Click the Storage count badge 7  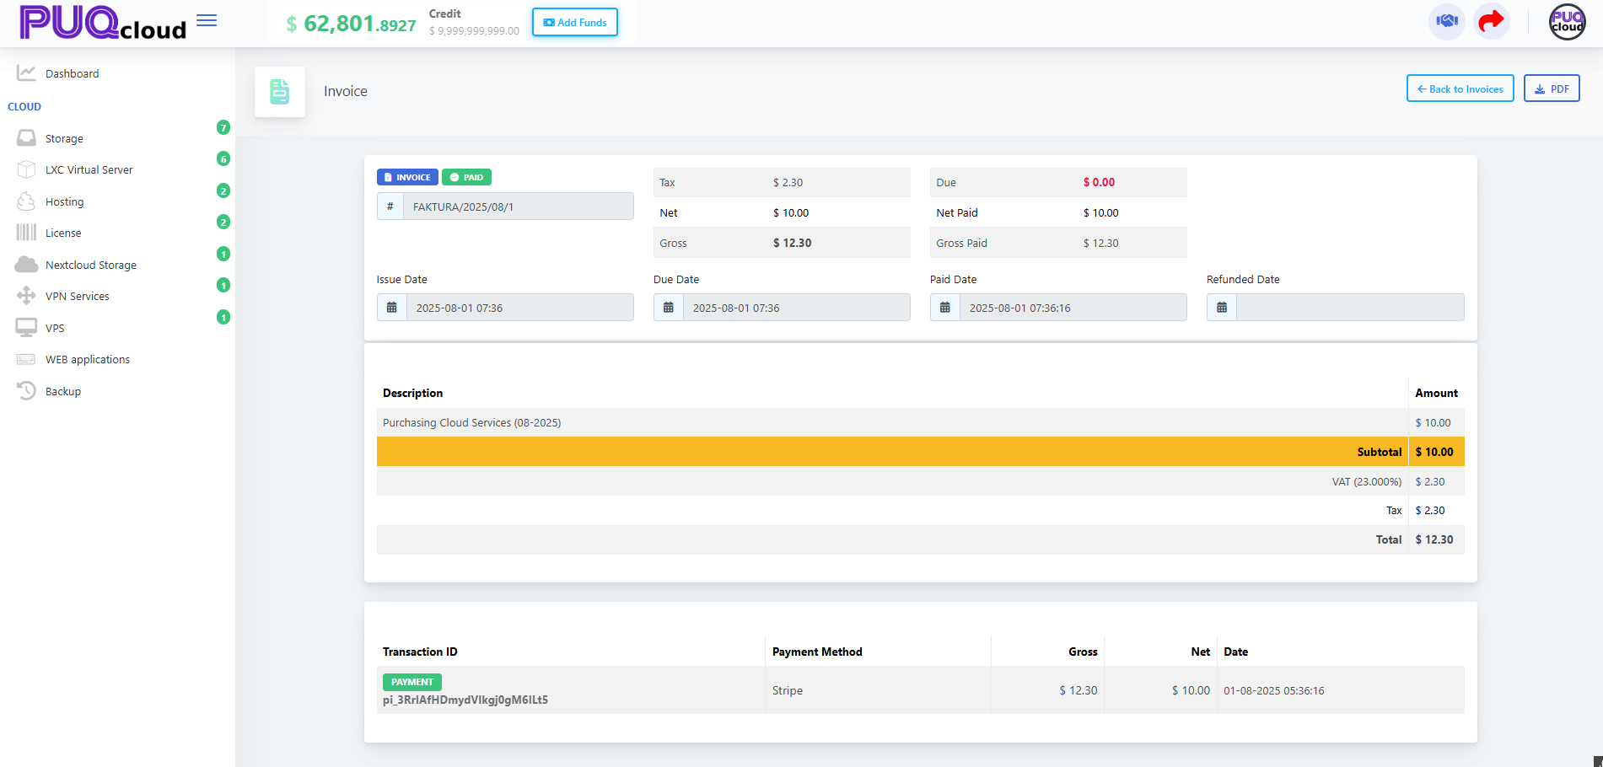223,127
